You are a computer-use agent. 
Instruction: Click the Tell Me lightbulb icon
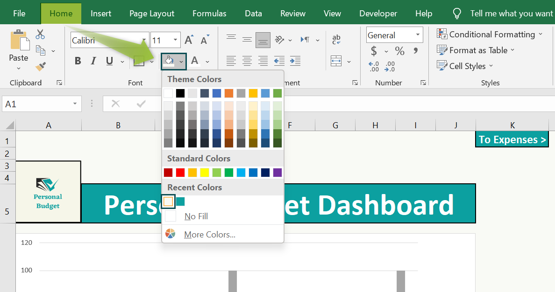[x=457, y=14]
